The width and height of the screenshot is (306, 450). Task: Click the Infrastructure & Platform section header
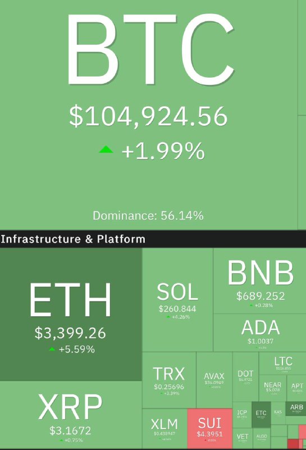[153, 238]
